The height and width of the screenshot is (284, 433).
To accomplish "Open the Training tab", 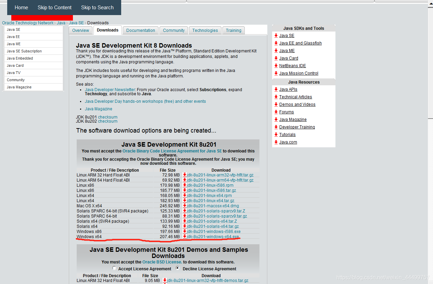I will click(x=234, y=30).
